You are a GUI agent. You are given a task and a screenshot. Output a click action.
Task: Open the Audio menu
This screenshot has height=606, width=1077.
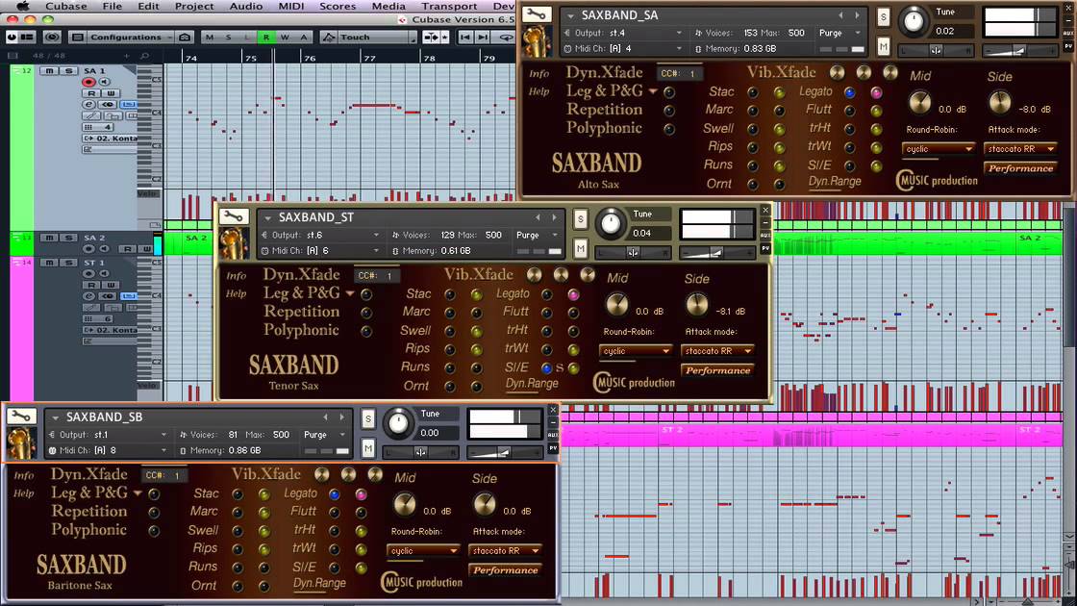[x=246, y=6]
